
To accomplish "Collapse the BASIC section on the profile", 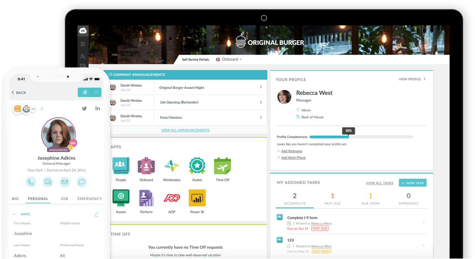I will pyautogui.click(x=13, y=214).
